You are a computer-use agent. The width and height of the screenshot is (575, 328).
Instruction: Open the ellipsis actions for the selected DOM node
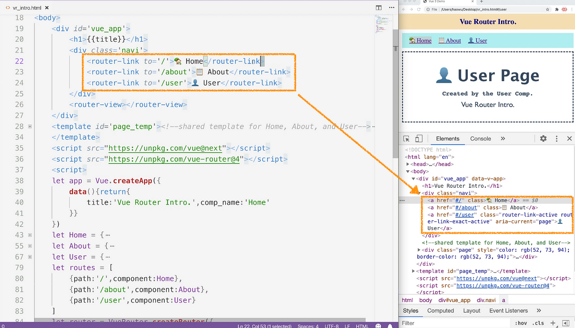tap(402, 200)
